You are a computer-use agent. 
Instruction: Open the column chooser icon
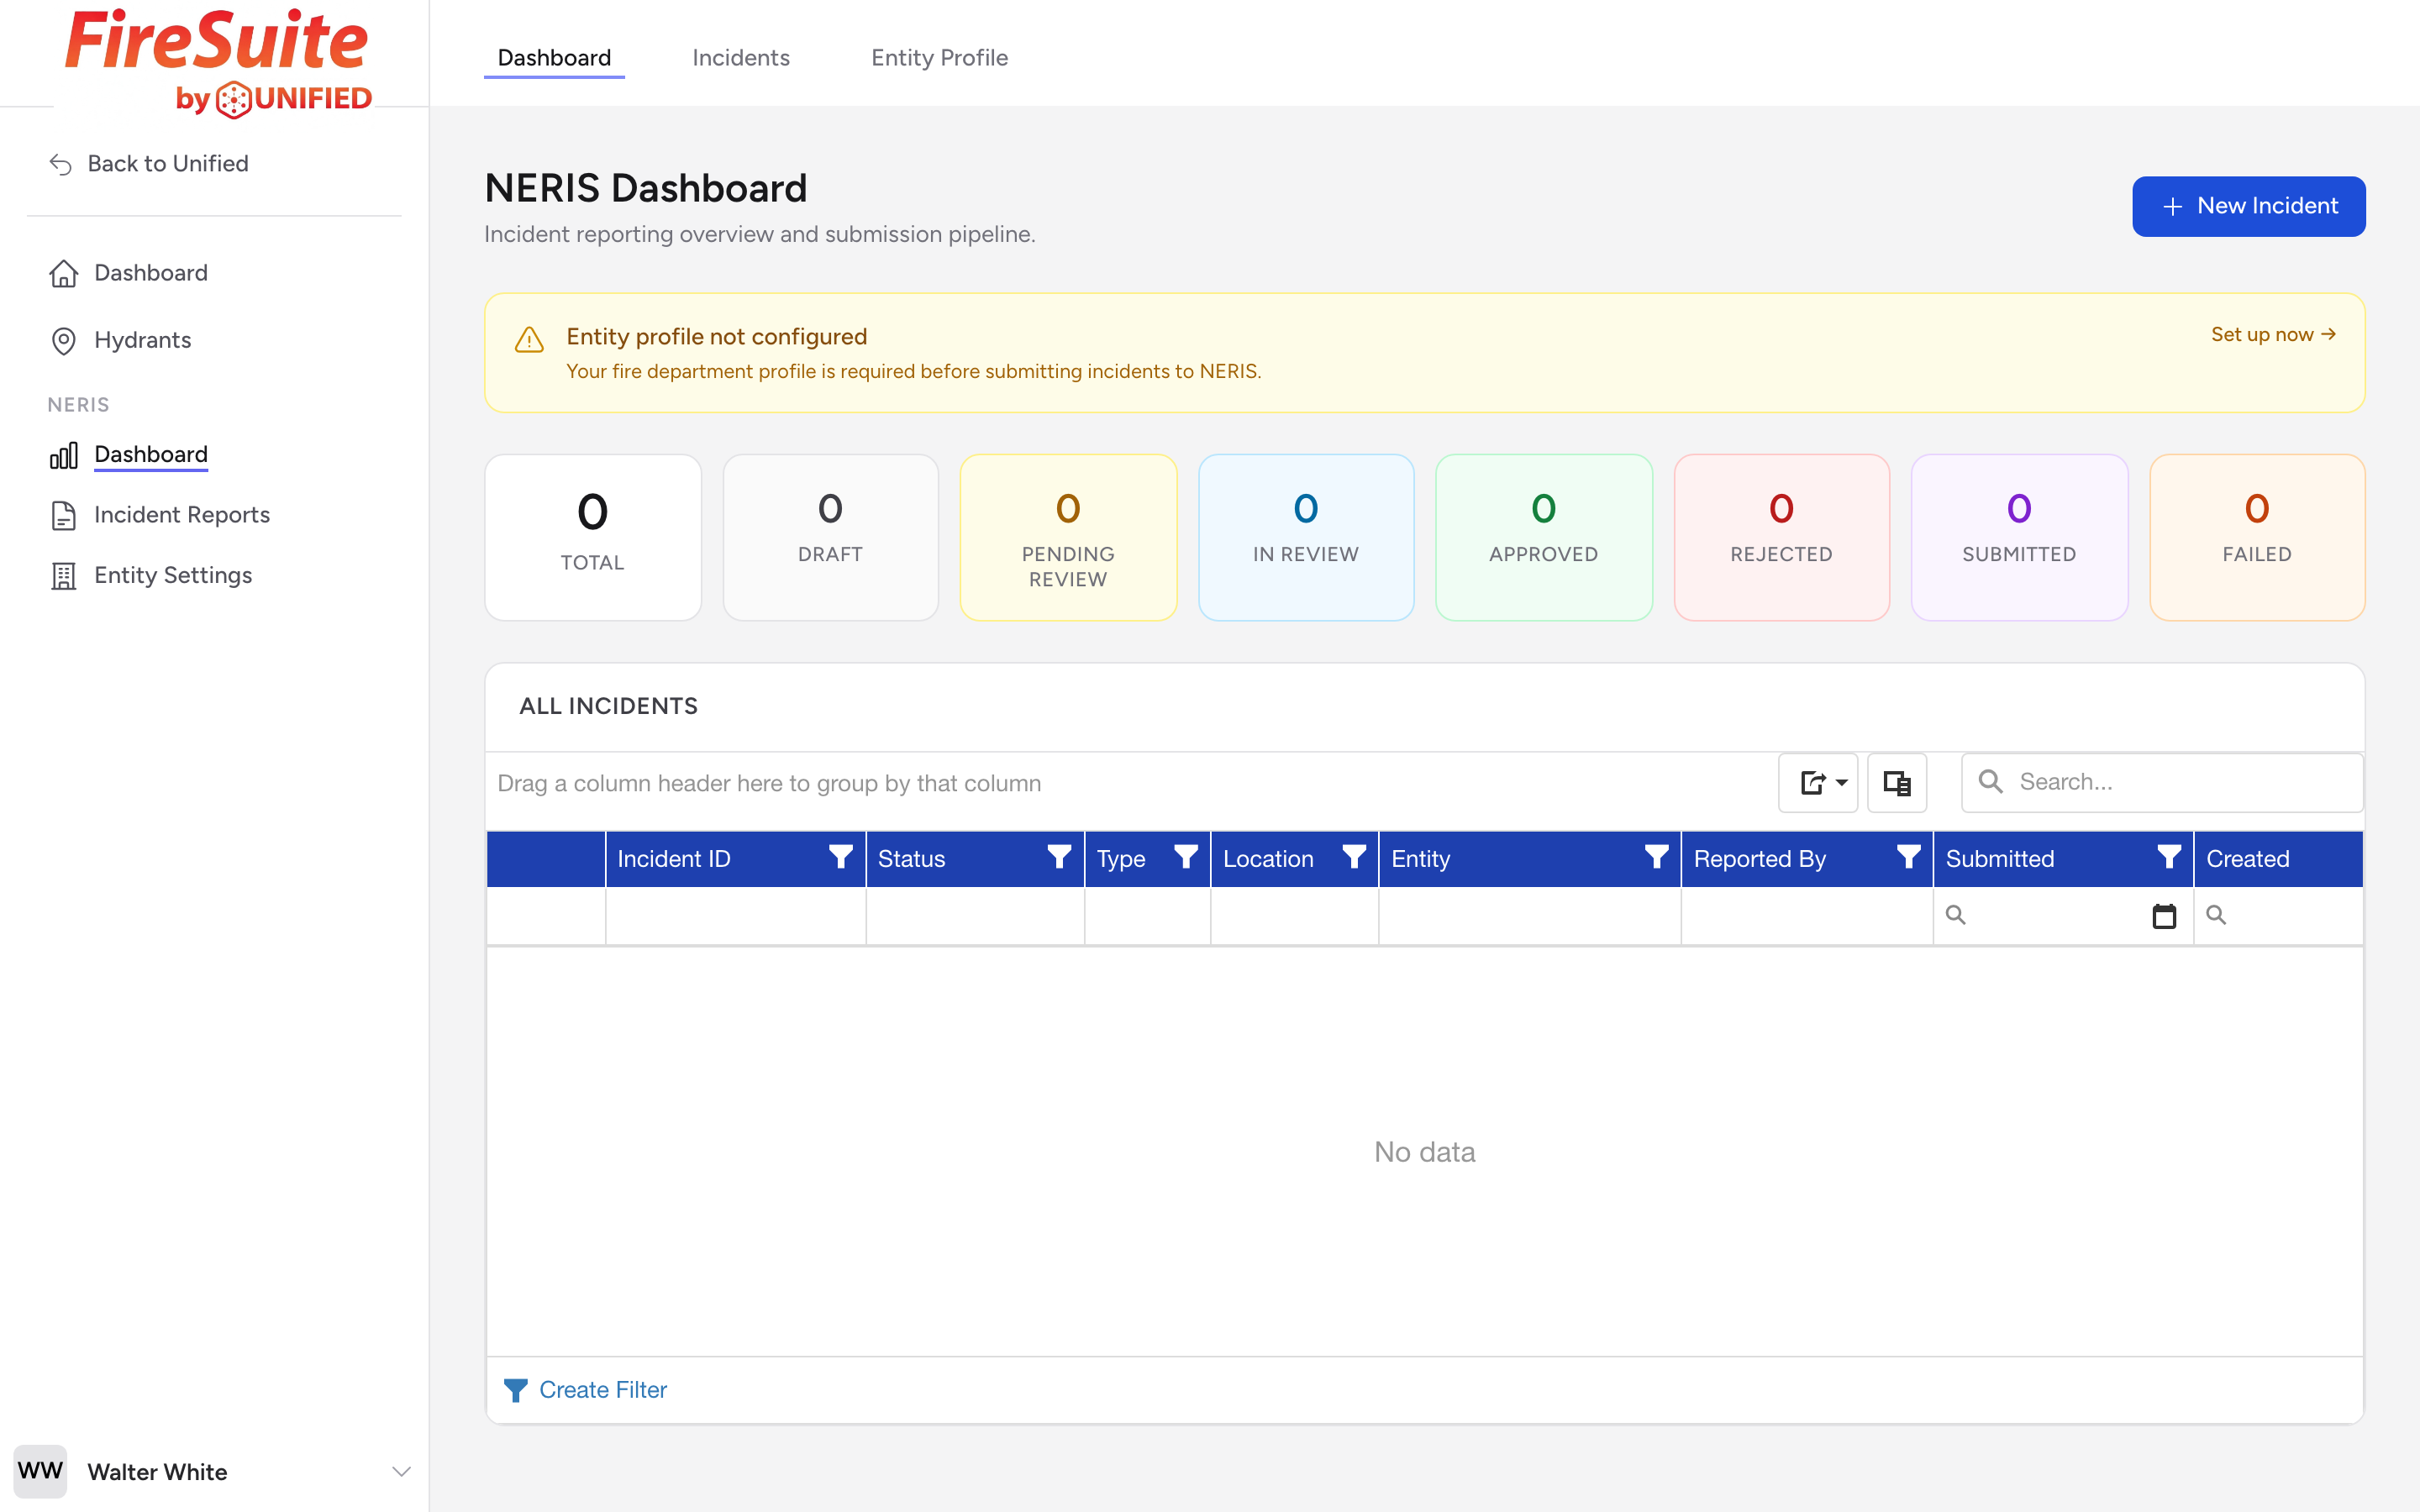(x=1897, y=783)
